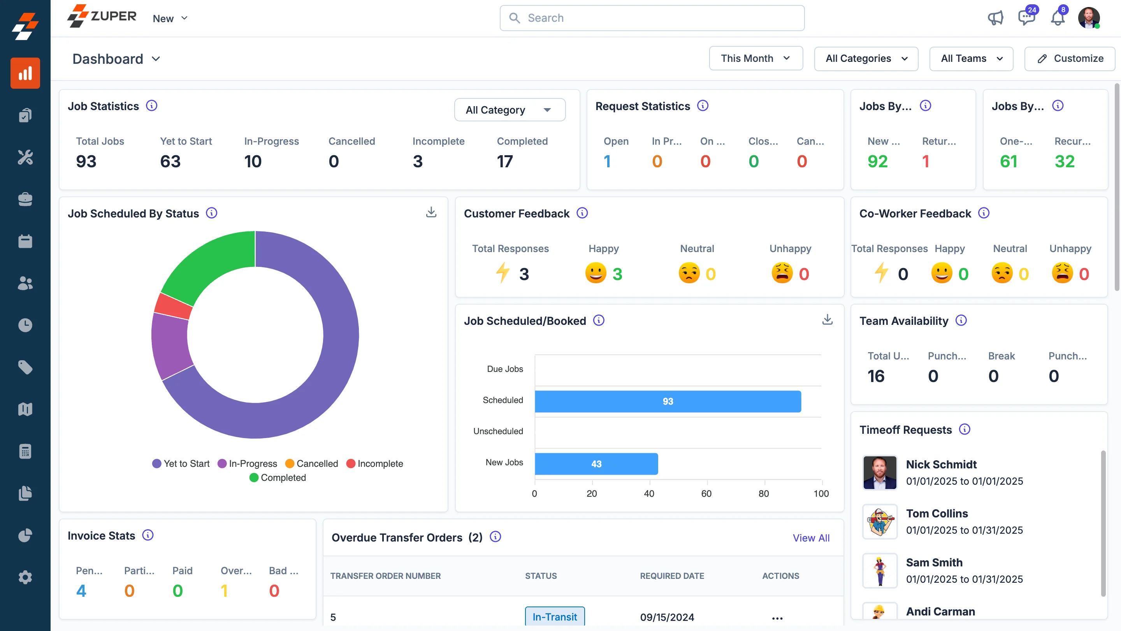
Task: Click the In-Transit status pill on order 5
Action: point(554,617)
